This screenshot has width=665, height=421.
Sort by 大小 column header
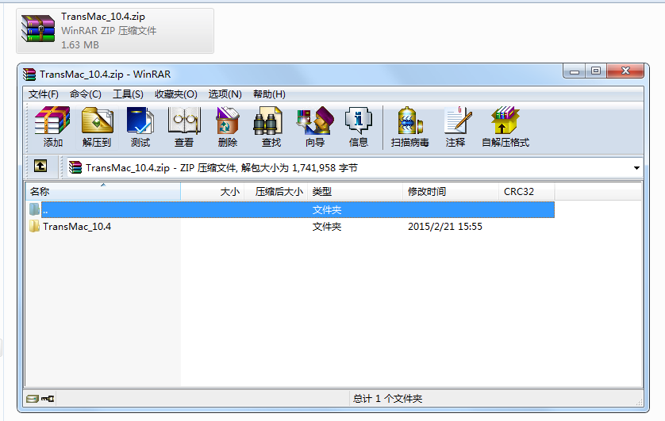[213, 191]
